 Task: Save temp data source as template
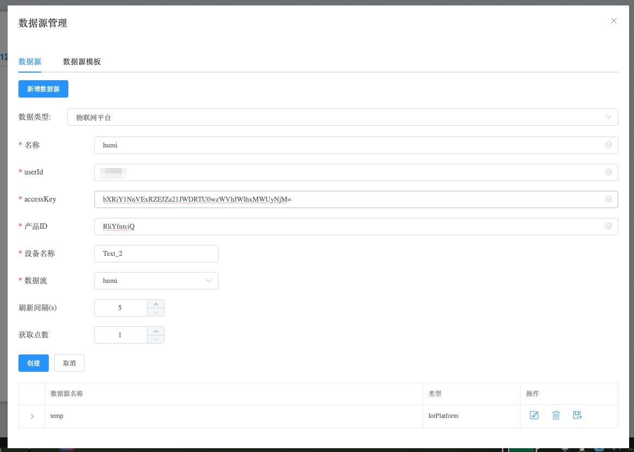pyautogui.click(x=577, y=416)
